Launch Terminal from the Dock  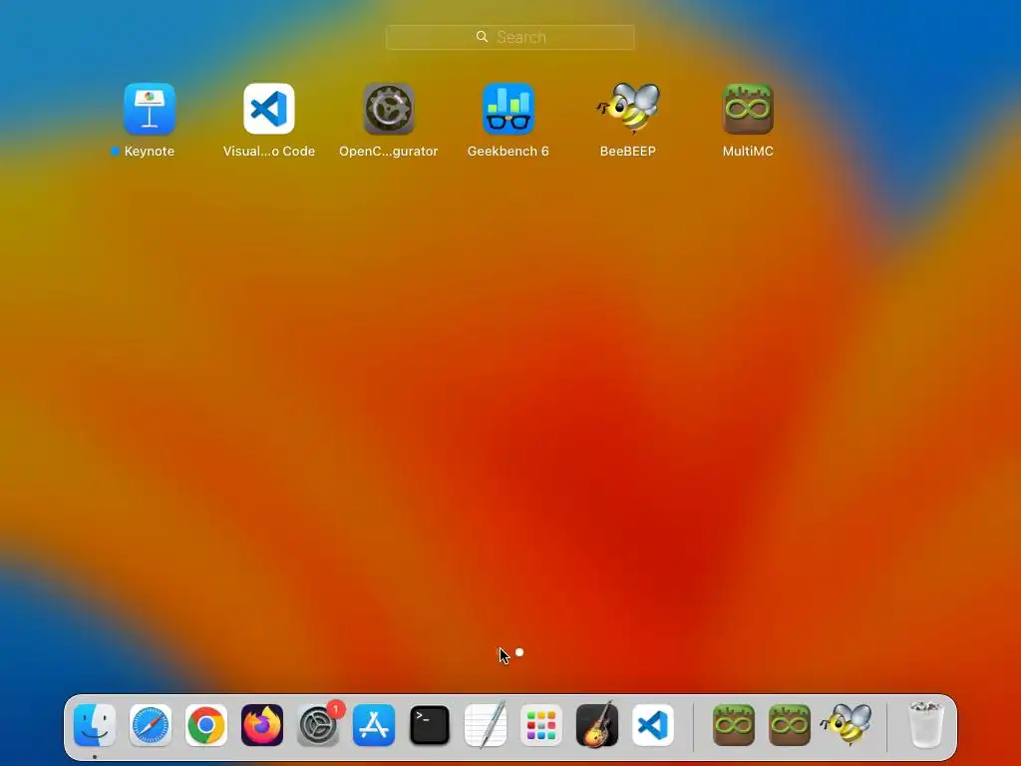coord(430,725)
